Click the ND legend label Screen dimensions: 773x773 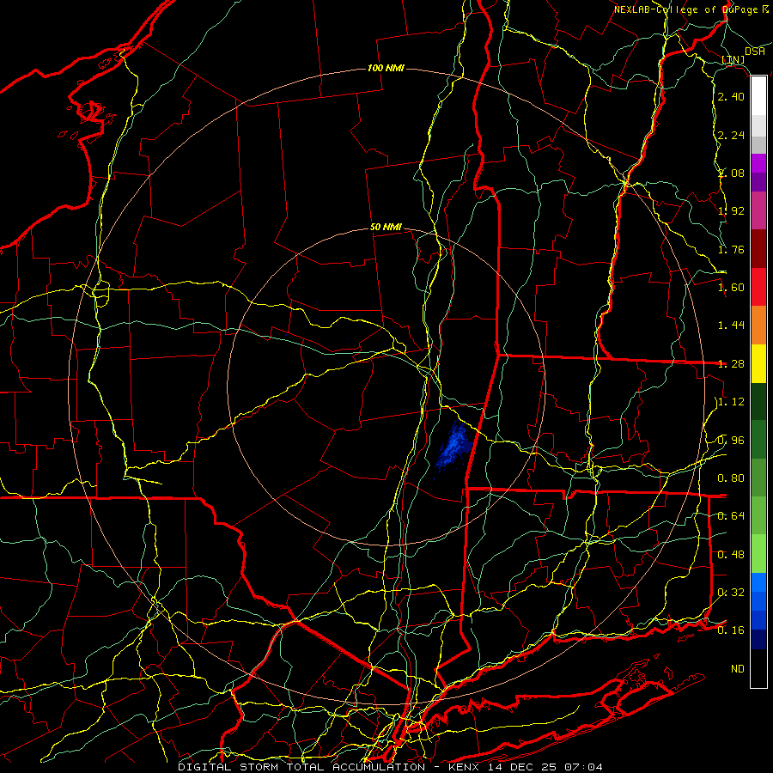pos(738,669)
